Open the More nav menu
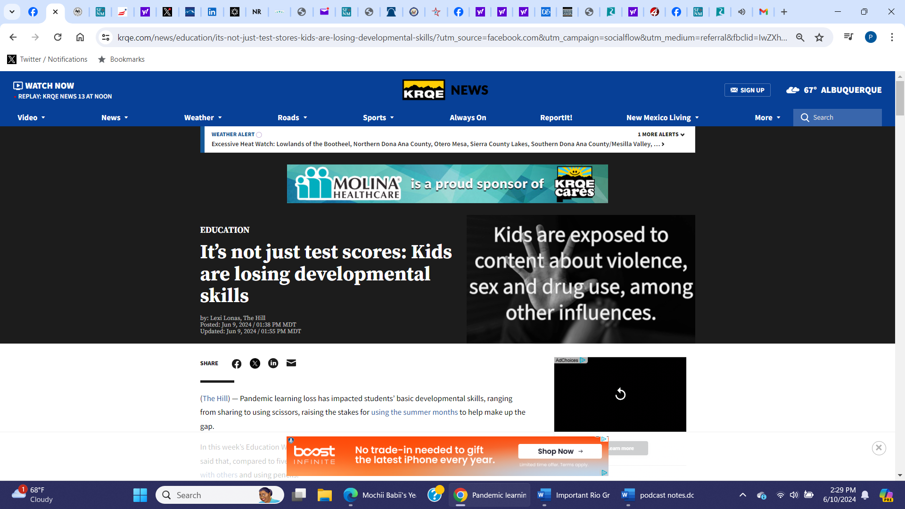 (767, 118)
